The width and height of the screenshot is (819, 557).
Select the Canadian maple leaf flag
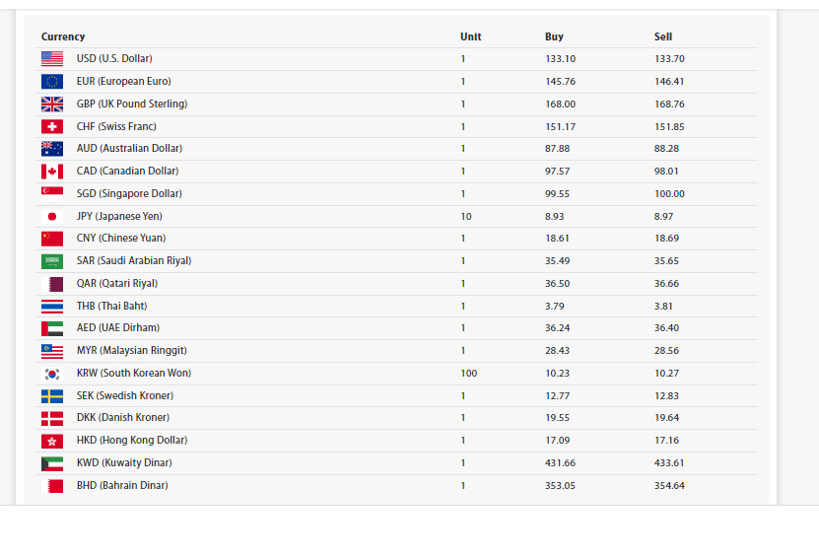[x=52, y=172]
